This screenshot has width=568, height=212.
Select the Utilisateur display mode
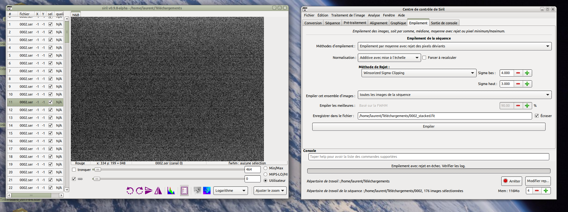(265, 181)
